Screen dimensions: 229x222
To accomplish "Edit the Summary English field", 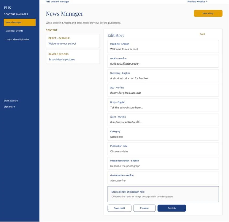I will point(163,76).
